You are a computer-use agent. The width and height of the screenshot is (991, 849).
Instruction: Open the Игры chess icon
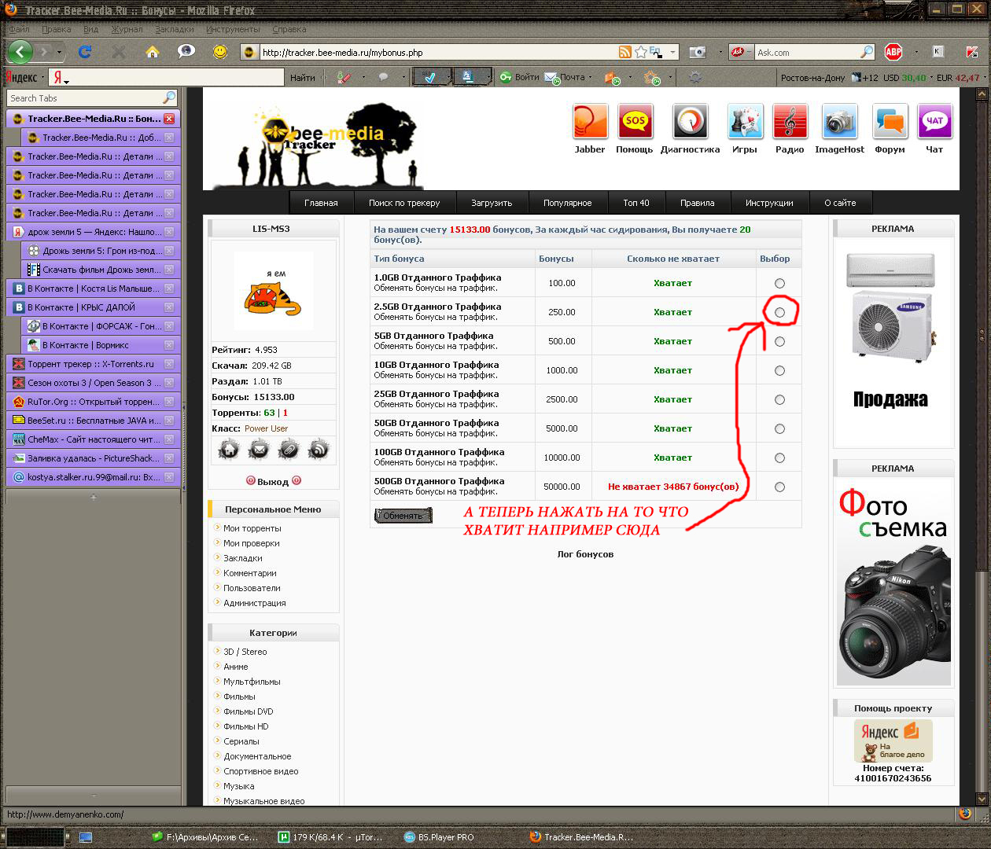[744, 123]
